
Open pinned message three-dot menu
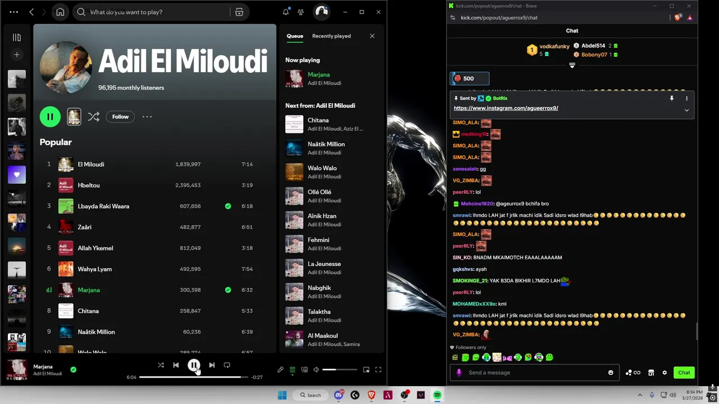coord(686,98)
